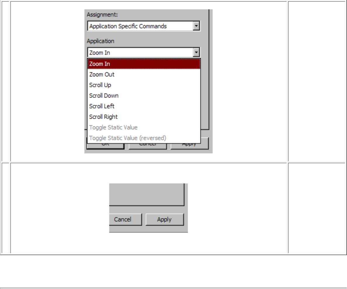Click Apply in the lower dialog image
The image size is (347, 289).
click(x=165, y=219)
